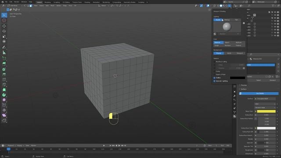Image resolution: width=281 pixels, height=158 pixels.
Task: Open the GGX distribution dropdown
Action: point(265,104)
